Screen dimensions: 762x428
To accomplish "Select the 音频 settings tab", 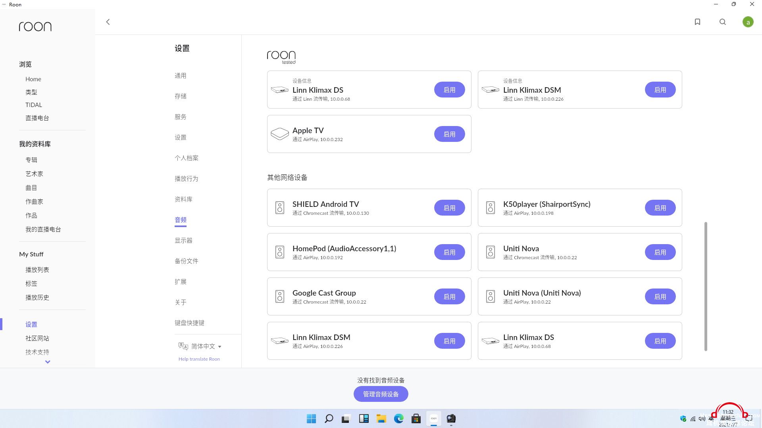I will [x=181, y=220].
